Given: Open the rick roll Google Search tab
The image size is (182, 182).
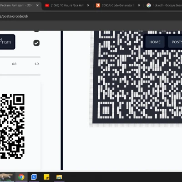Looking at the screenshot, I should 164,5.
